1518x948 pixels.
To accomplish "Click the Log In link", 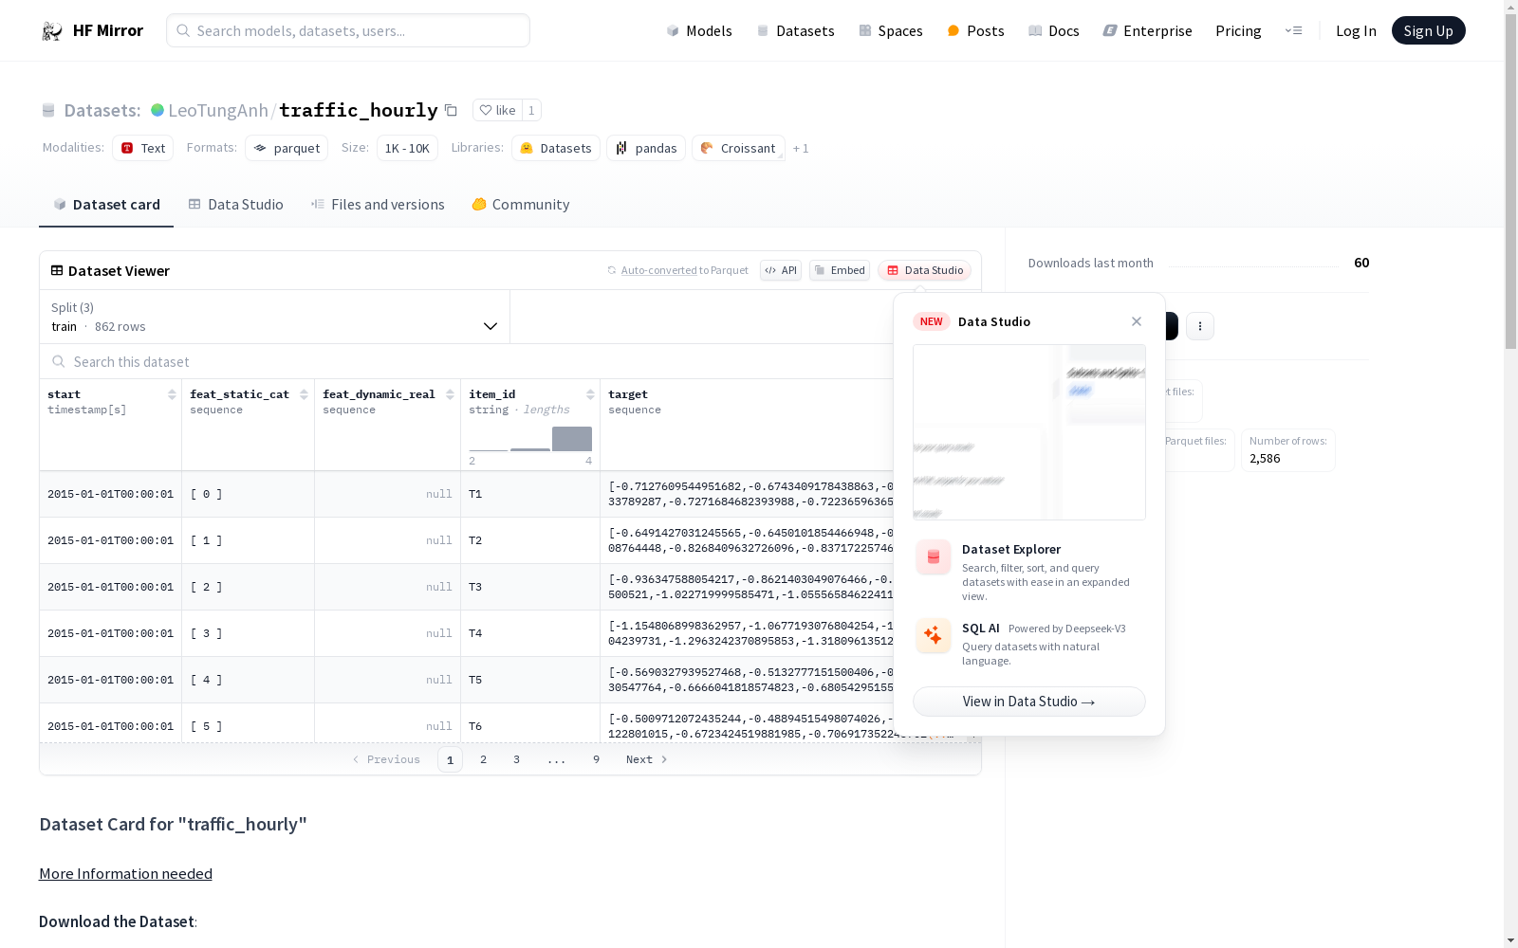I will [1356, 31].
